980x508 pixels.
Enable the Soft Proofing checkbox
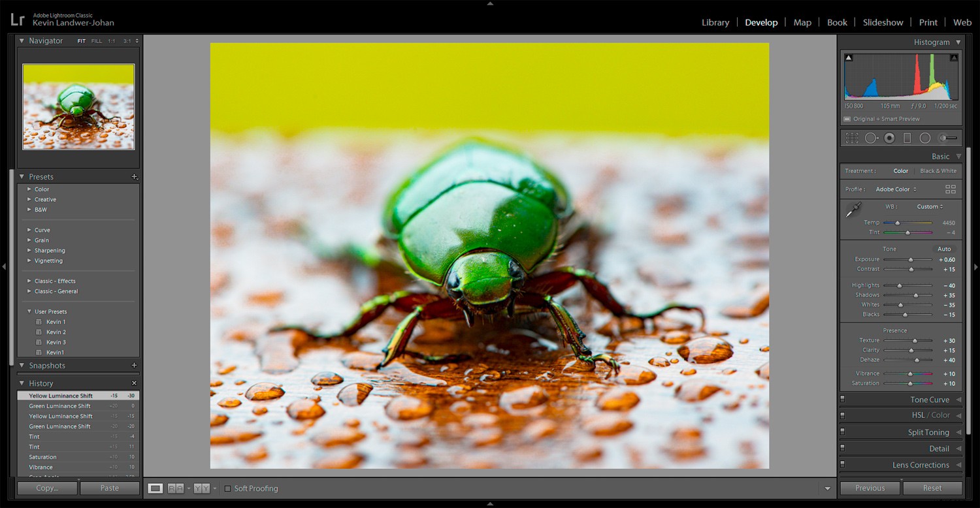(x=227, y=488)
